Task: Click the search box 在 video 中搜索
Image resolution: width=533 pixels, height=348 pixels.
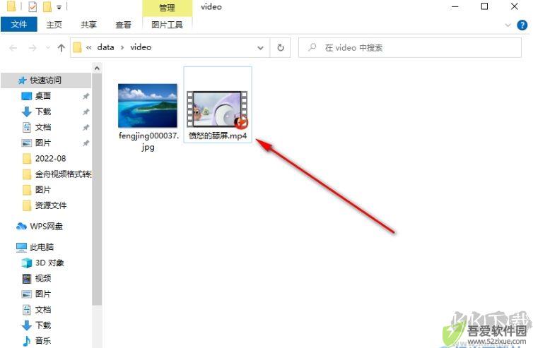Action: tap(410, 47)
